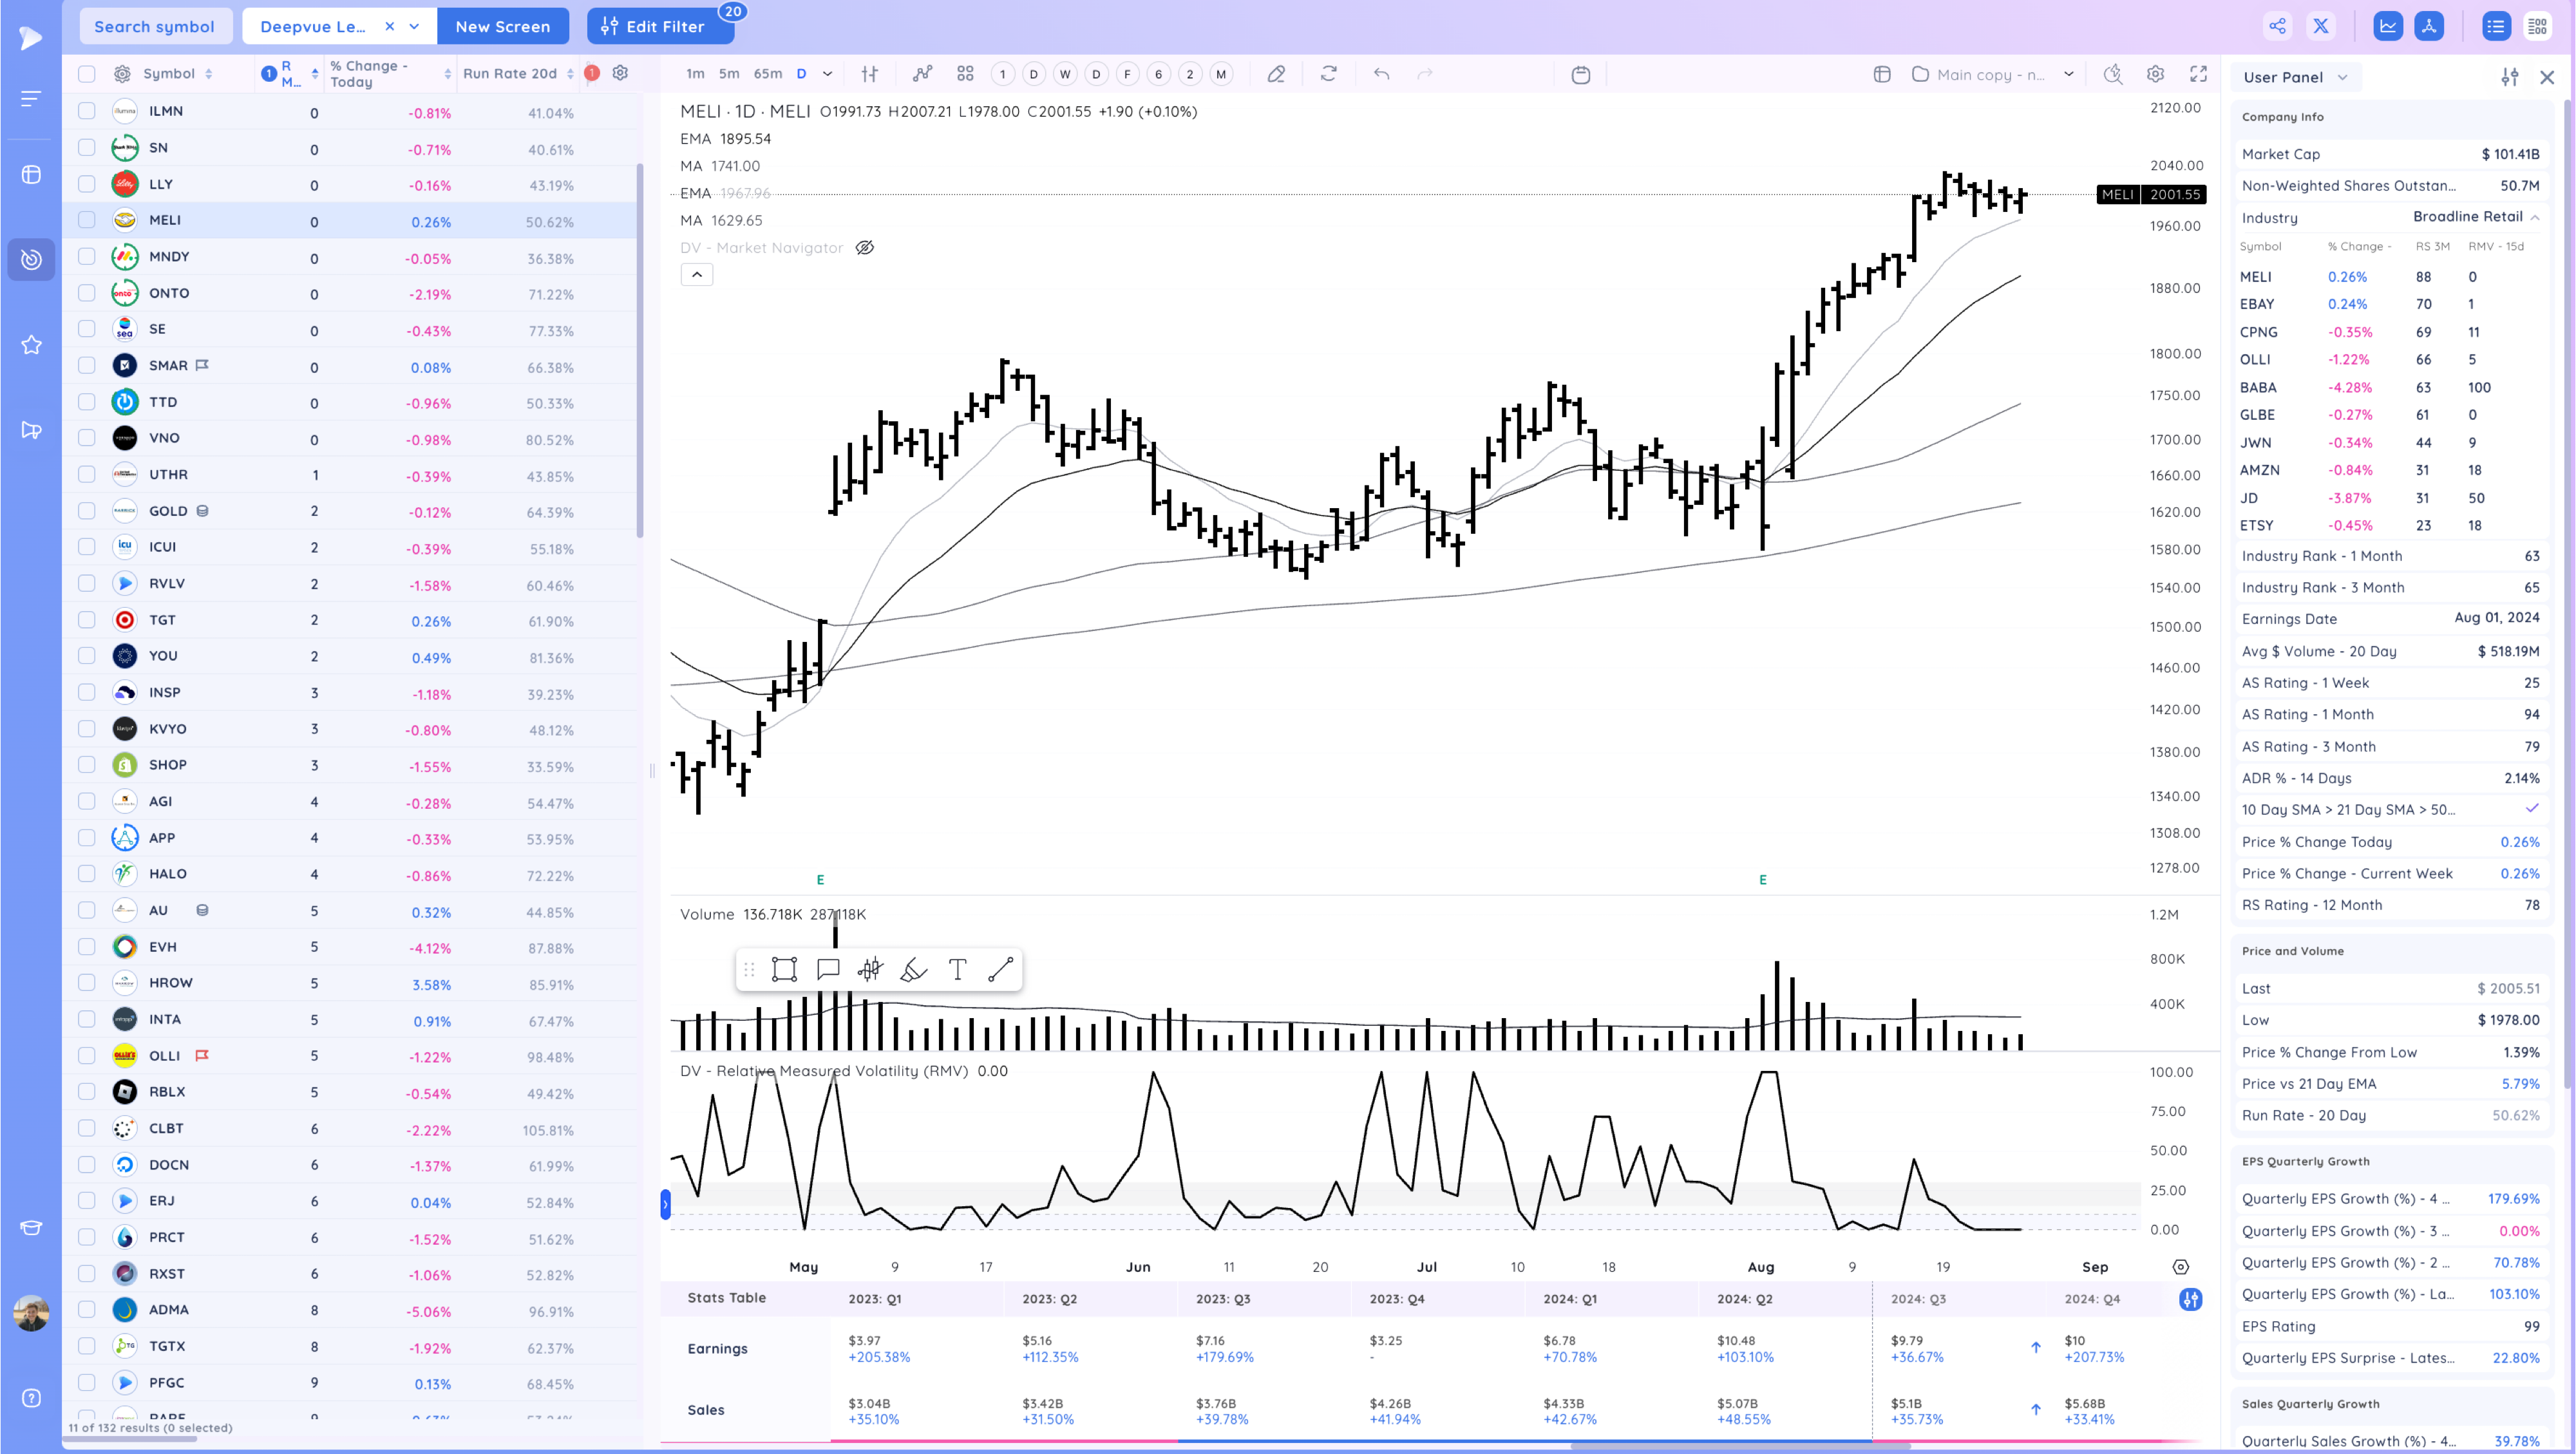Enter fullscreen chart mode

(x=2198, y=74)
